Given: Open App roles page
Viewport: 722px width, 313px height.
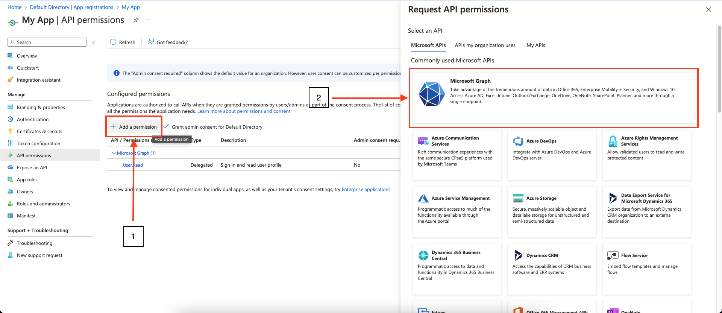Looking at the screenshot, I should pos(27,179).
